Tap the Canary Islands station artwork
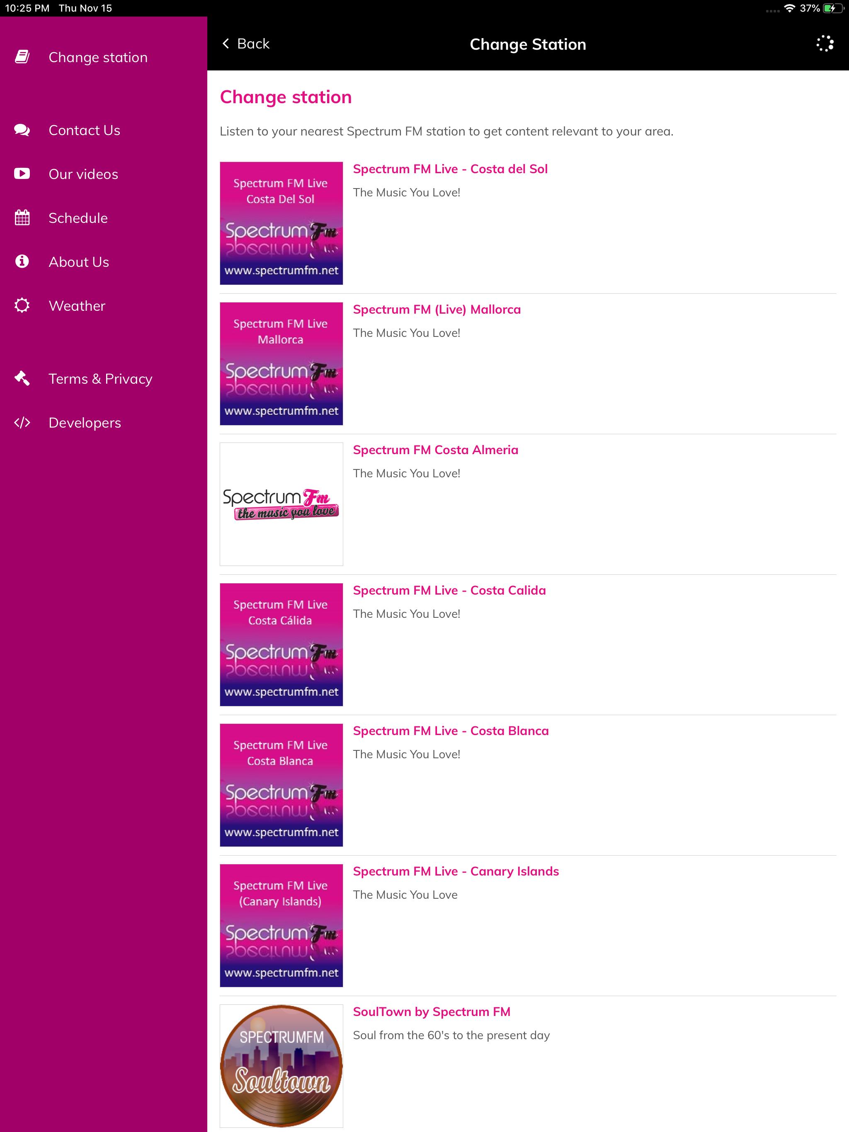Viewport: 849px width, 1132px height. [x=281, y=925]
